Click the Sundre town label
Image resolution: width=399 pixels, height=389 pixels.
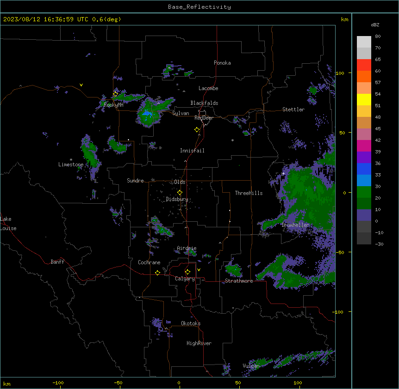click(135, 181)
